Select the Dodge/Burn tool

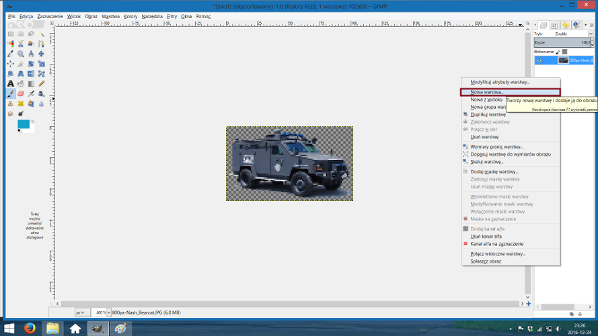[21, 114]
